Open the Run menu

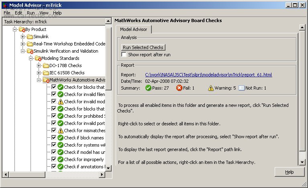point(31,13)
